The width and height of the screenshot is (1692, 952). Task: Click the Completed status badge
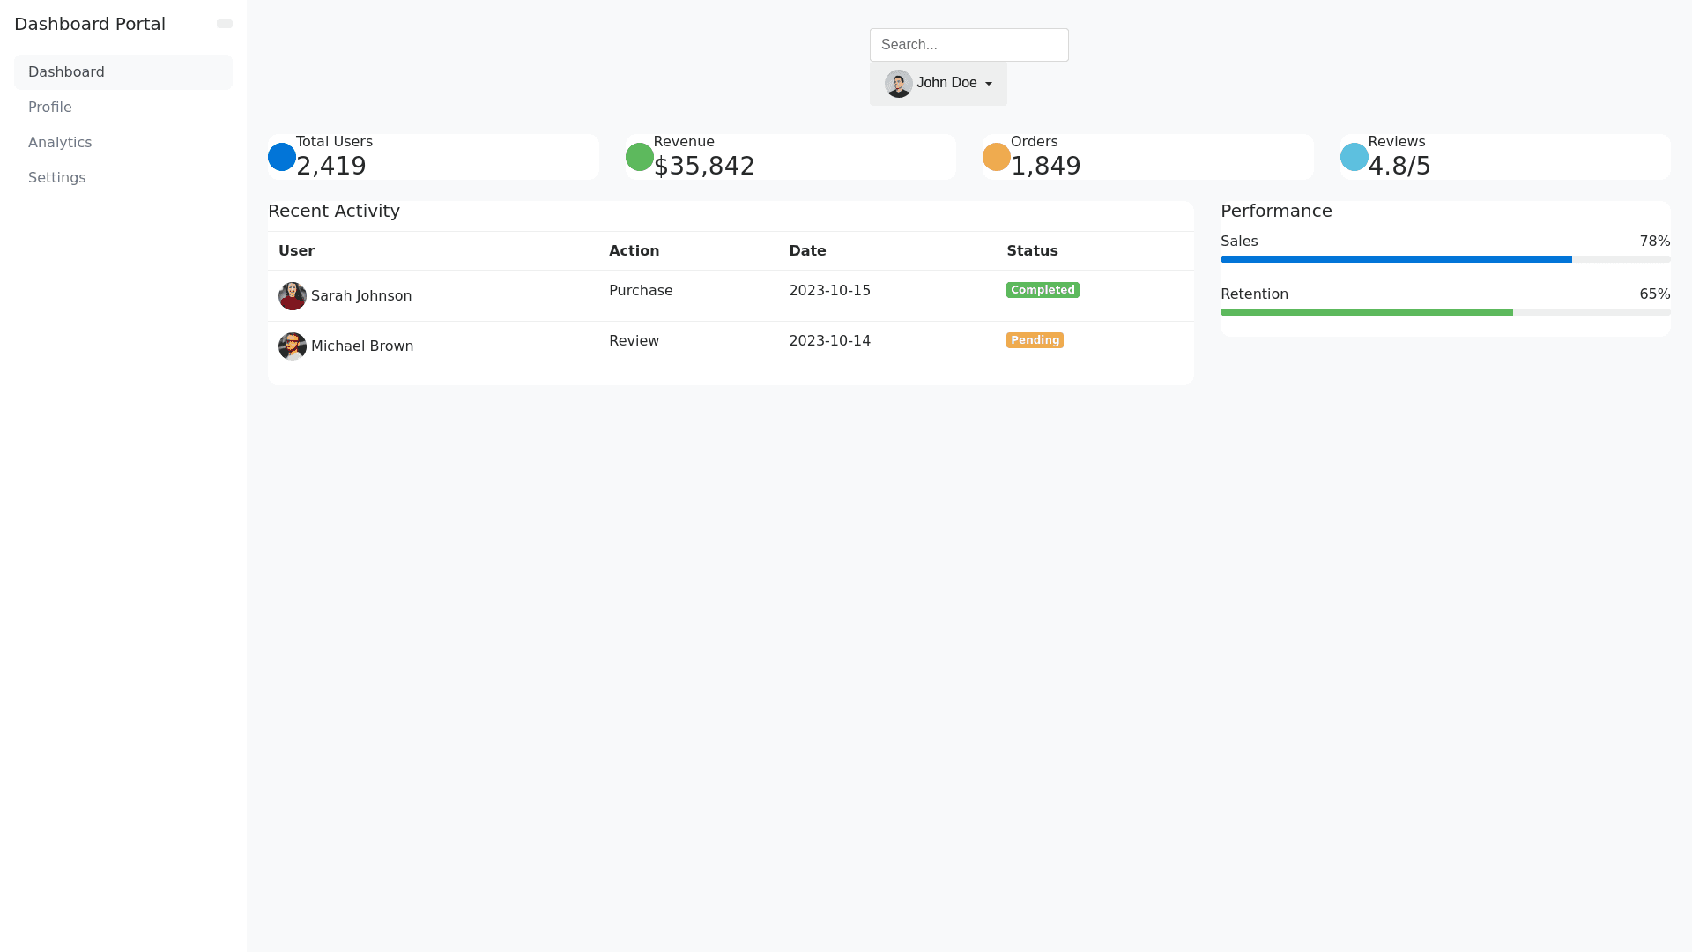(x=1043, y=290)
